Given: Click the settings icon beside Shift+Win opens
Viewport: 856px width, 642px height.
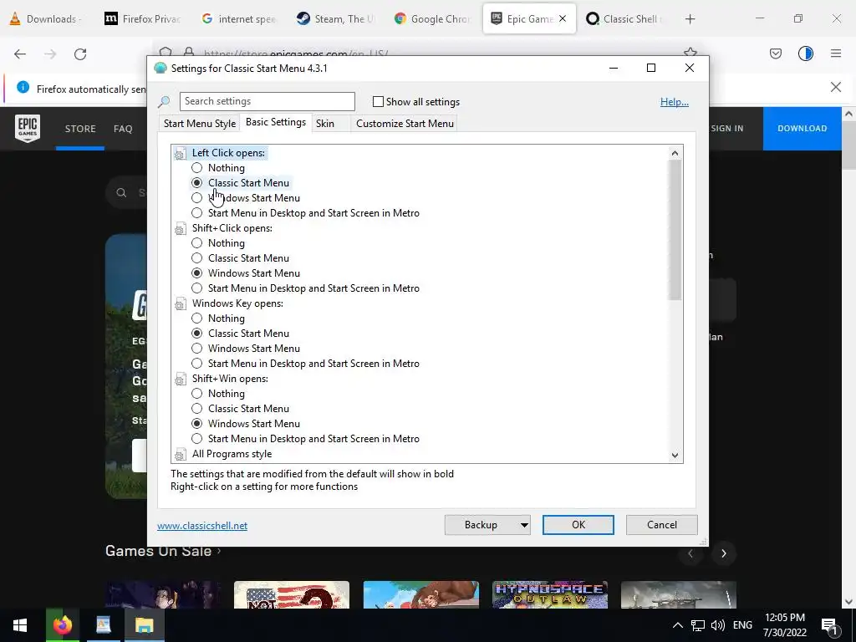Looking at the screenshot, I should point(181,380).
